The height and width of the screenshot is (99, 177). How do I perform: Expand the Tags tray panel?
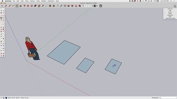pos(170,10)
